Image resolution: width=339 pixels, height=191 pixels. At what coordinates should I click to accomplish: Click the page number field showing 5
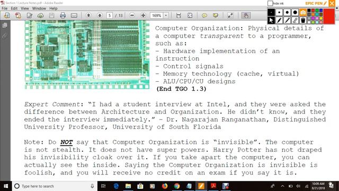110,15
